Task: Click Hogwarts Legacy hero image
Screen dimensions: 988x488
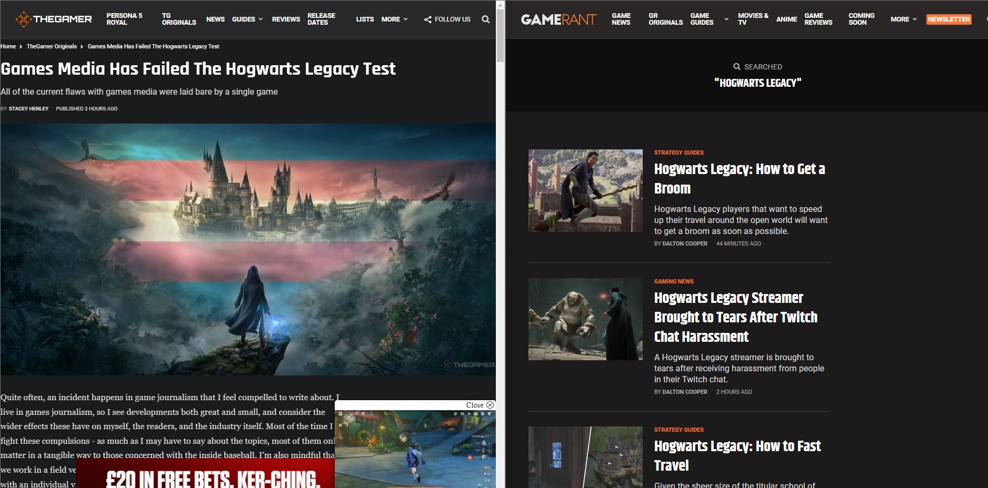Action: coord(248,249)
